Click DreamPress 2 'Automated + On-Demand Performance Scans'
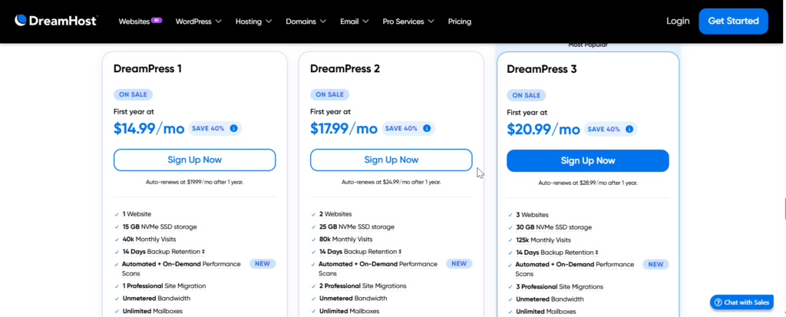The width and height of the screenshot is (786, 317). tap(378, 269)
